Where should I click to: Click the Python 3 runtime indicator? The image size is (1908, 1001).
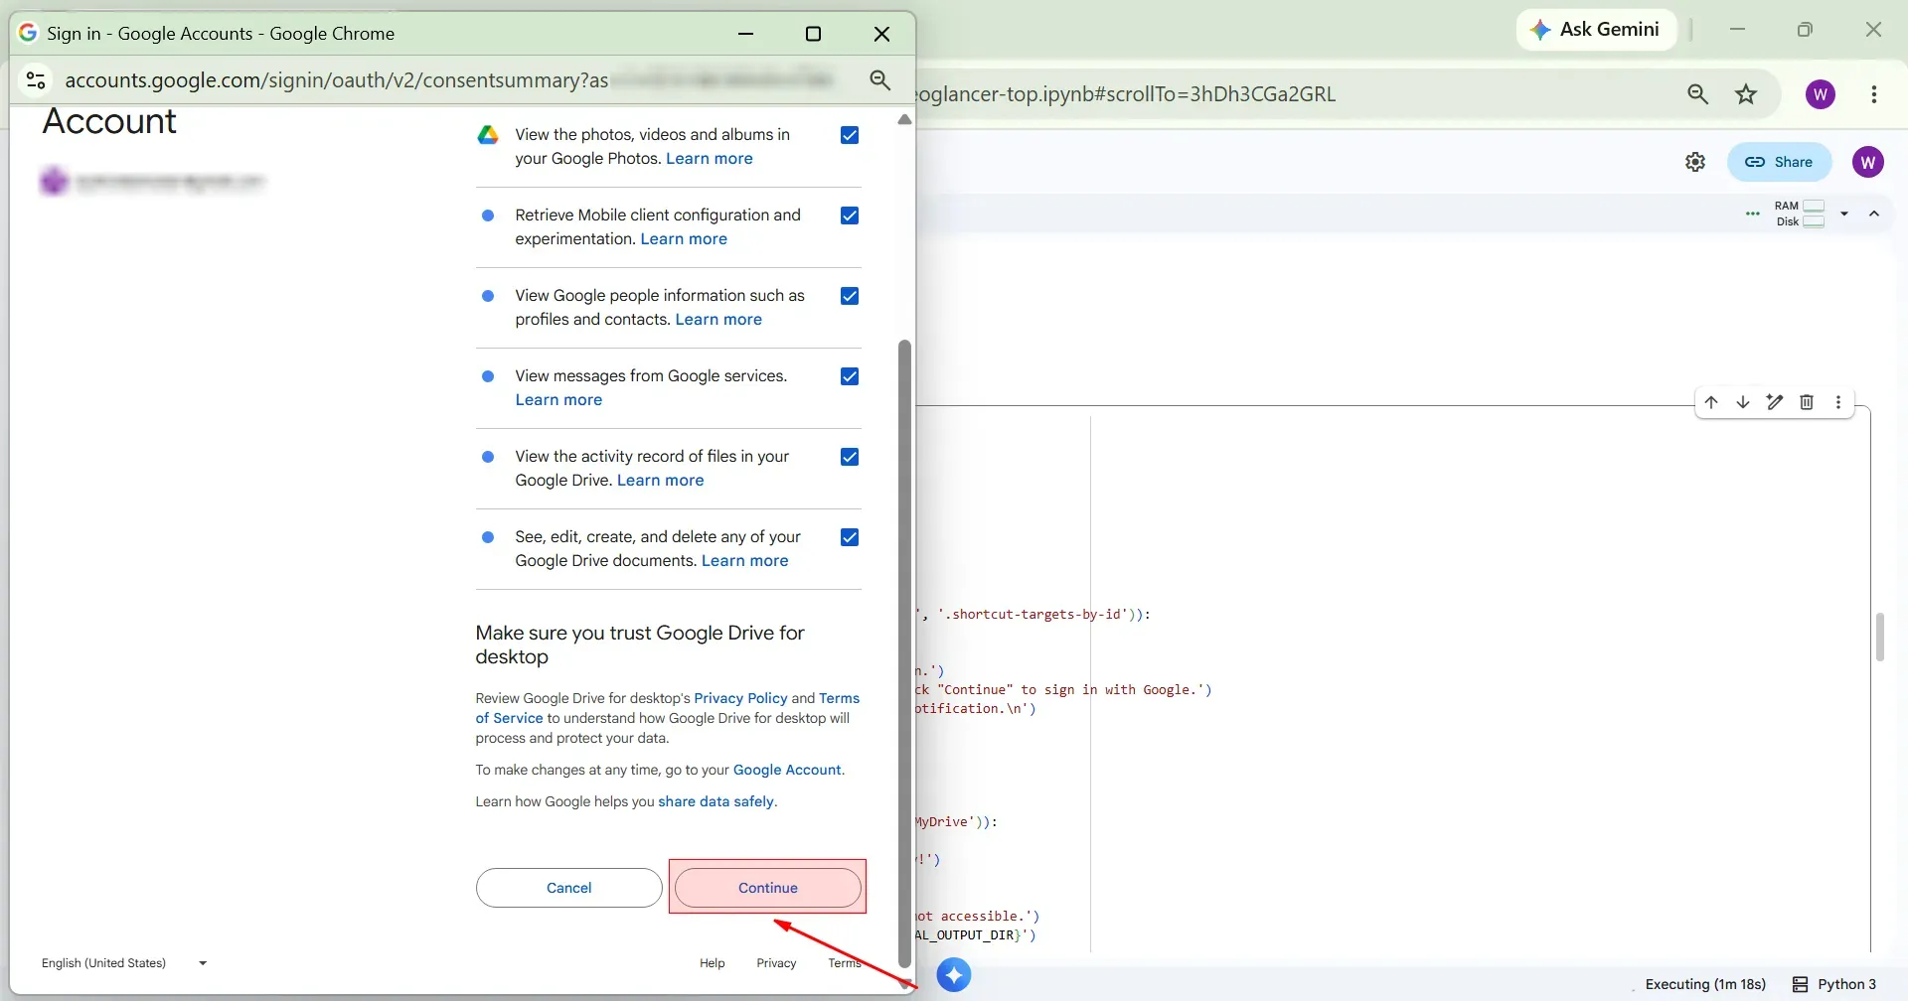click(x=1834, y=984)
